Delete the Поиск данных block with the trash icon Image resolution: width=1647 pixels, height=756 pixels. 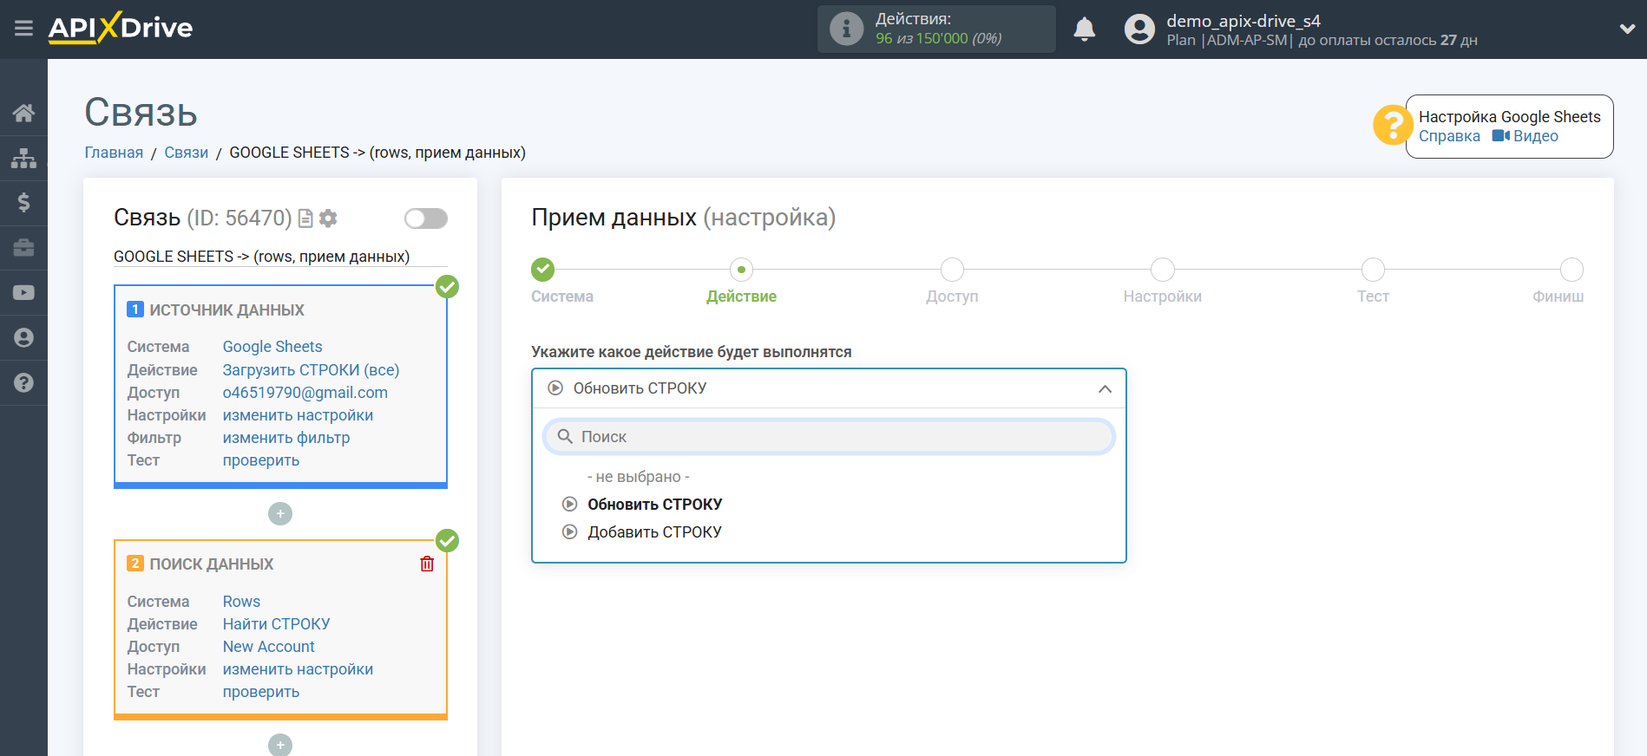click(427, 564)
